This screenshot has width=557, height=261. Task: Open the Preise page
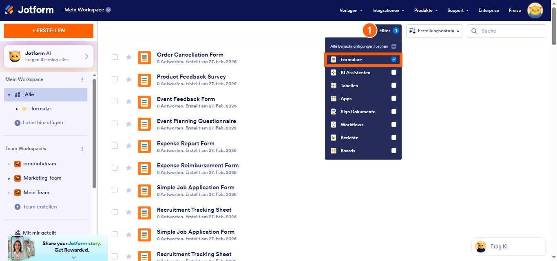click(x=515, y=10)
